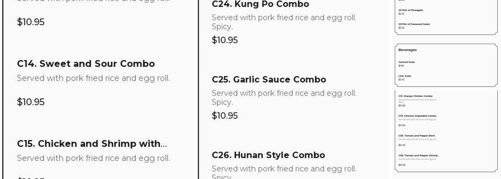Viewport: 501px width, 179px height.
Task: Open C38. Tomato and Pepper Beef combo
Action: pyautogui.click(x=417, y=136)
